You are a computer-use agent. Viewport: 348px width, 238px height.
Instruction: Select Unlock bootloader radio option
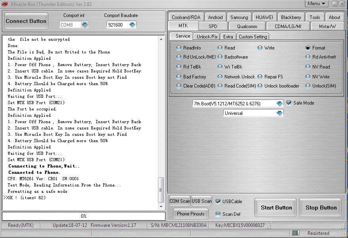[260, 86]
